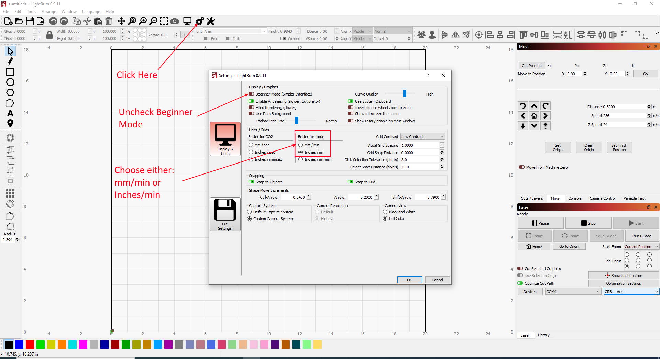The width and height of the screenshot is (660, 359).
Task: Select the arrow Select tool
Action: click(x=10, y=52)
